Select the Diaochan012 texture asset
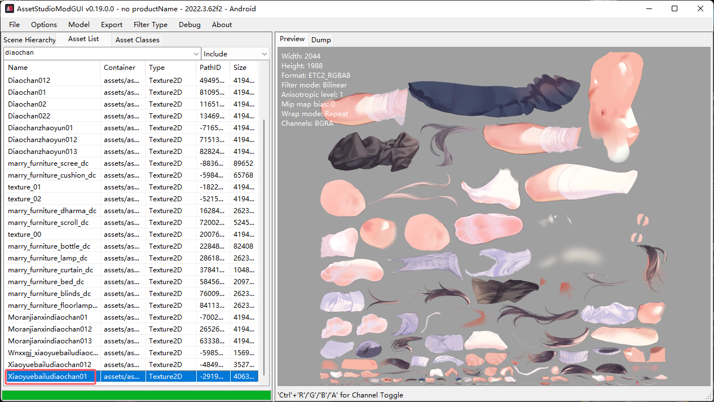The height and width of the screenshot is (402, 714). point(29,81)
